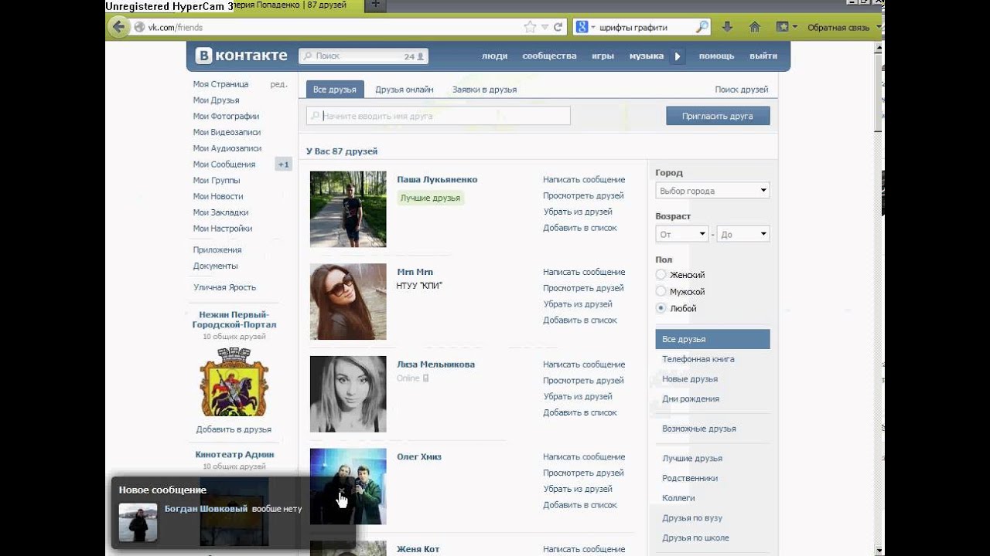Screen dimensions: 990x556
Task: Open the Друзья по школе filter
Action: pyautogui.click(x=695, y=537)
